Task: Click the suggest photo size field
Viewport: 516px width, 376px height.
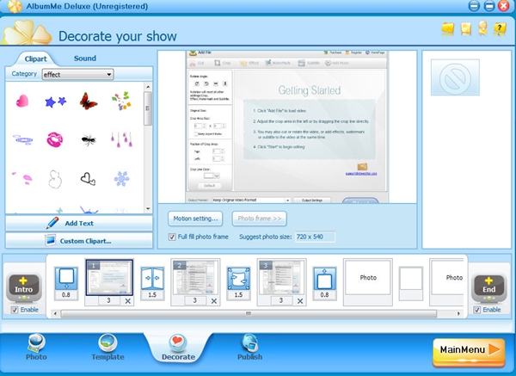Action: (315, 237)
